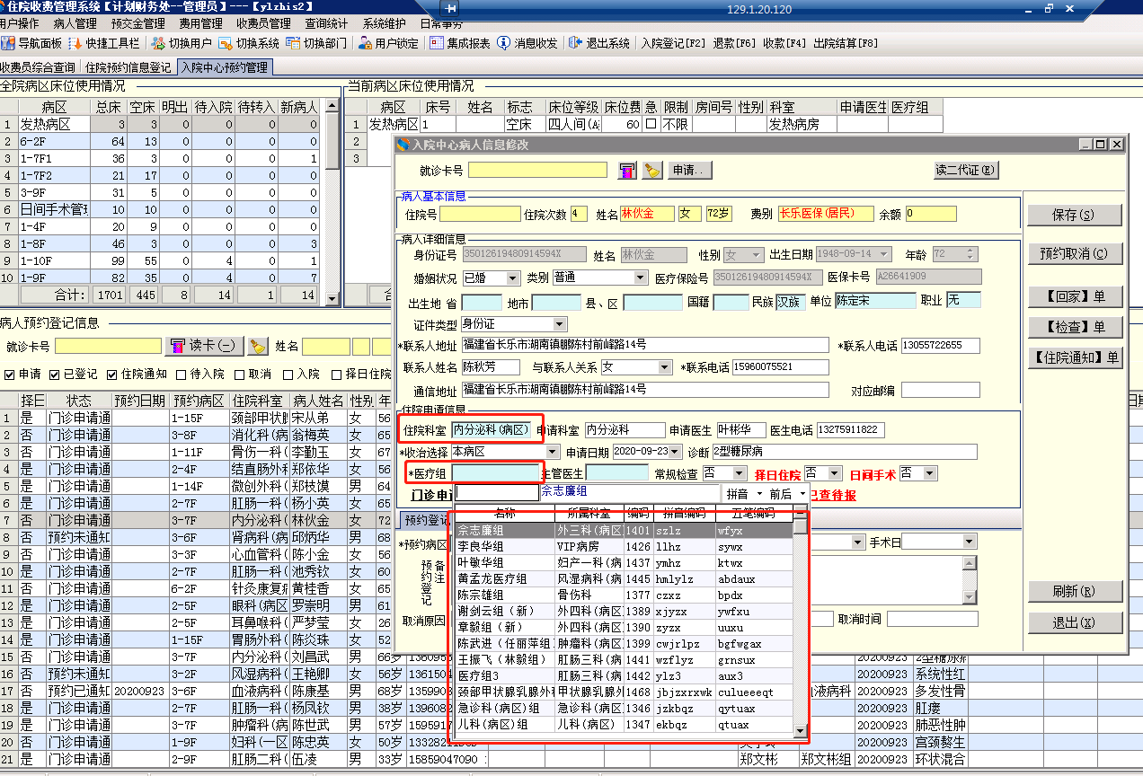Open the 择日住院 red-label dropdown
1143x776 pixels.
(835, 472)
